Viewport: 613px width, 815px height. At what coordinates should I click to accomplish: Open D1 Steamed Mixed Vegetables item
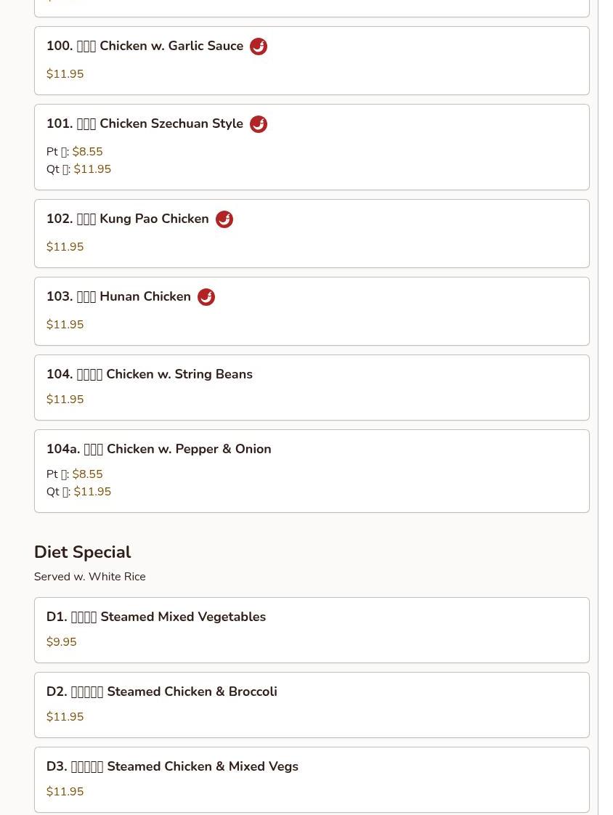[x=312, y=630]
